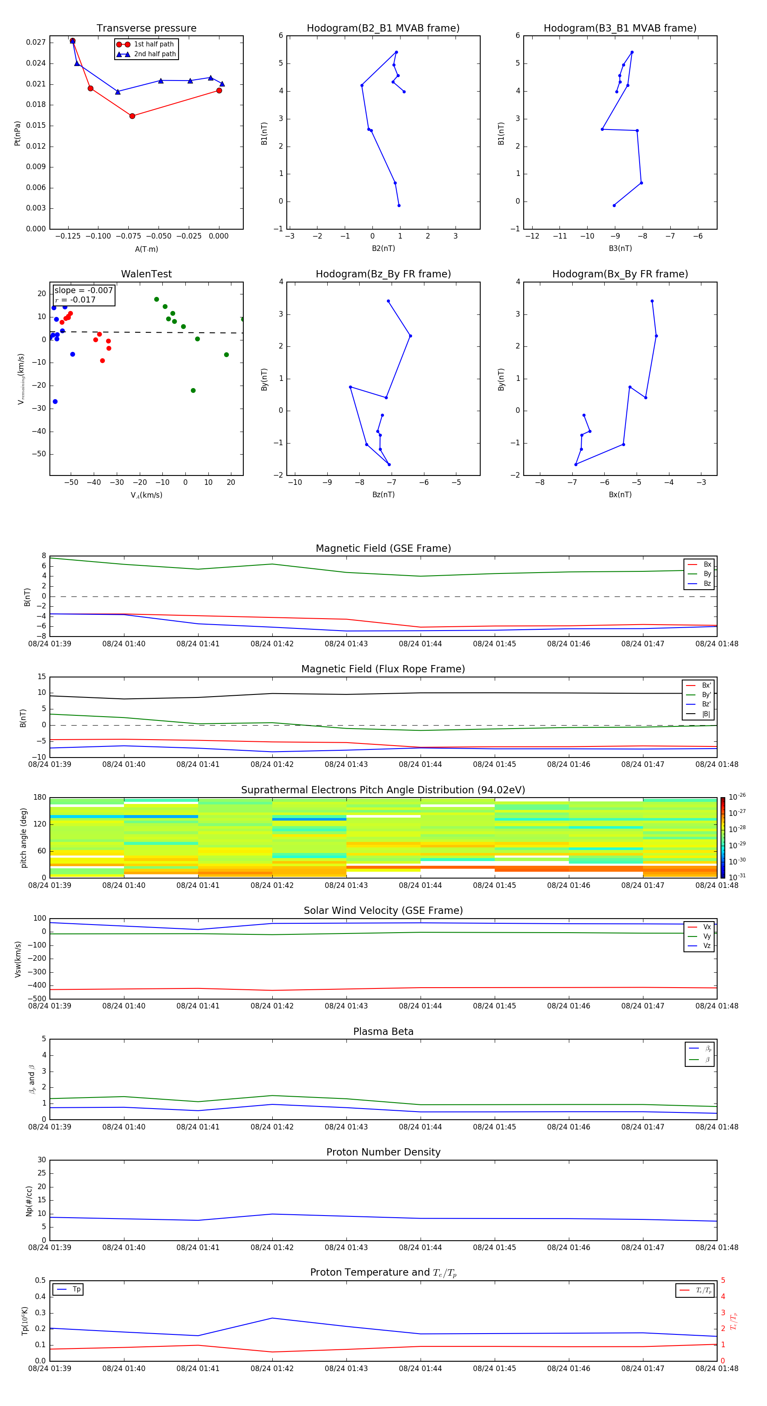767x1406 pixels.
Task: Click the "Magnetic Field (Flux Rope Frame)" title
Action: pos(383,669)
